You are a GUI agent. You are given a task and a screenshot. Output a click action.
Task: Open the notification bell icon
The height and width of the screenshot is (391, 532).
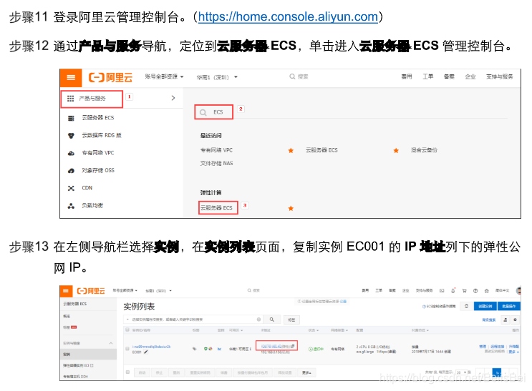(x=453, y=291)
